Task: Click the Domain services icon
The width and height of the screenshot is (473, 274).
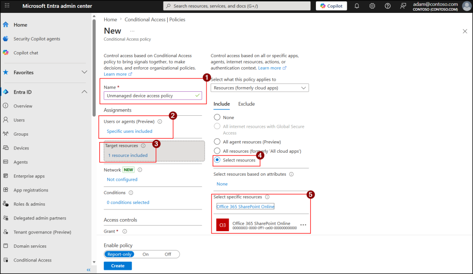Action: [x=6, y=246]
